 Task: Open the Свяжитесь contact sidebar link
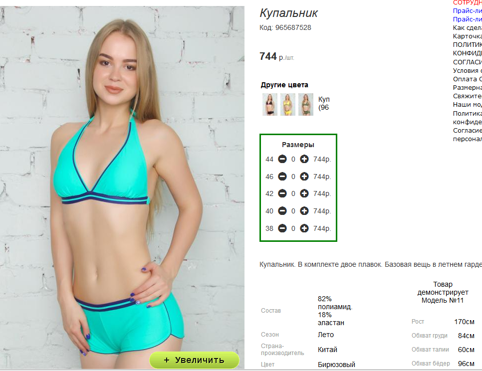[x=467, y=96]
